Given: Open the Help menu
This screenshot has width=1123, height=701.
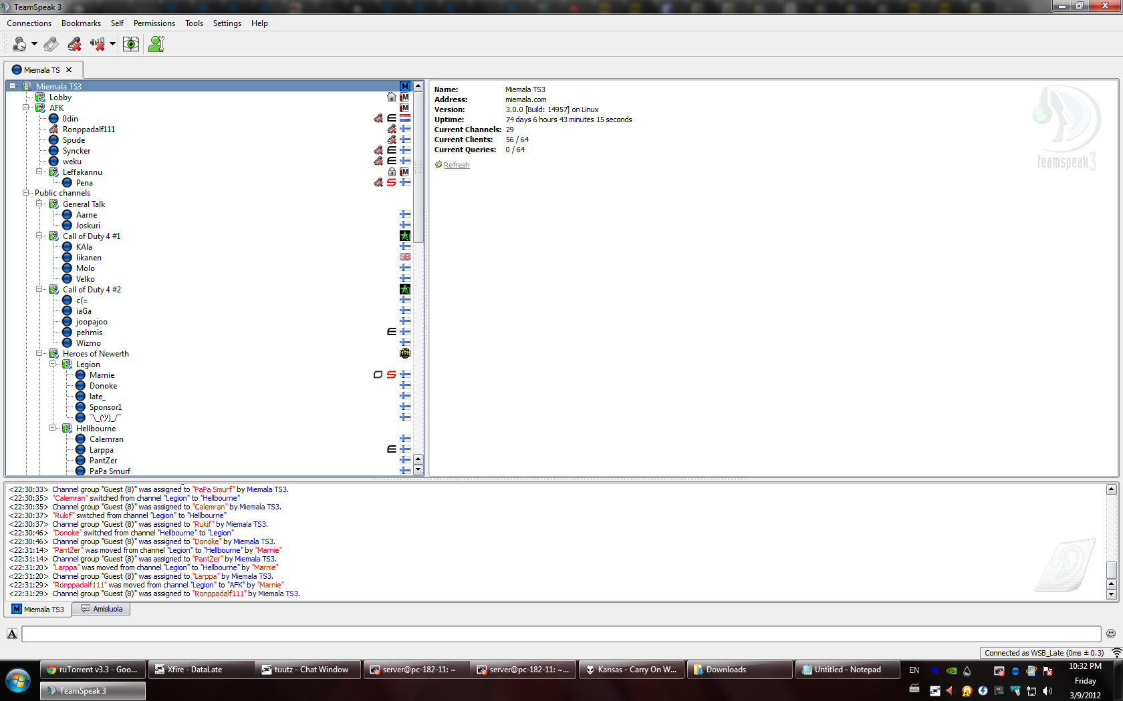Looking at the screenshot, I should (x=259, y=23).
